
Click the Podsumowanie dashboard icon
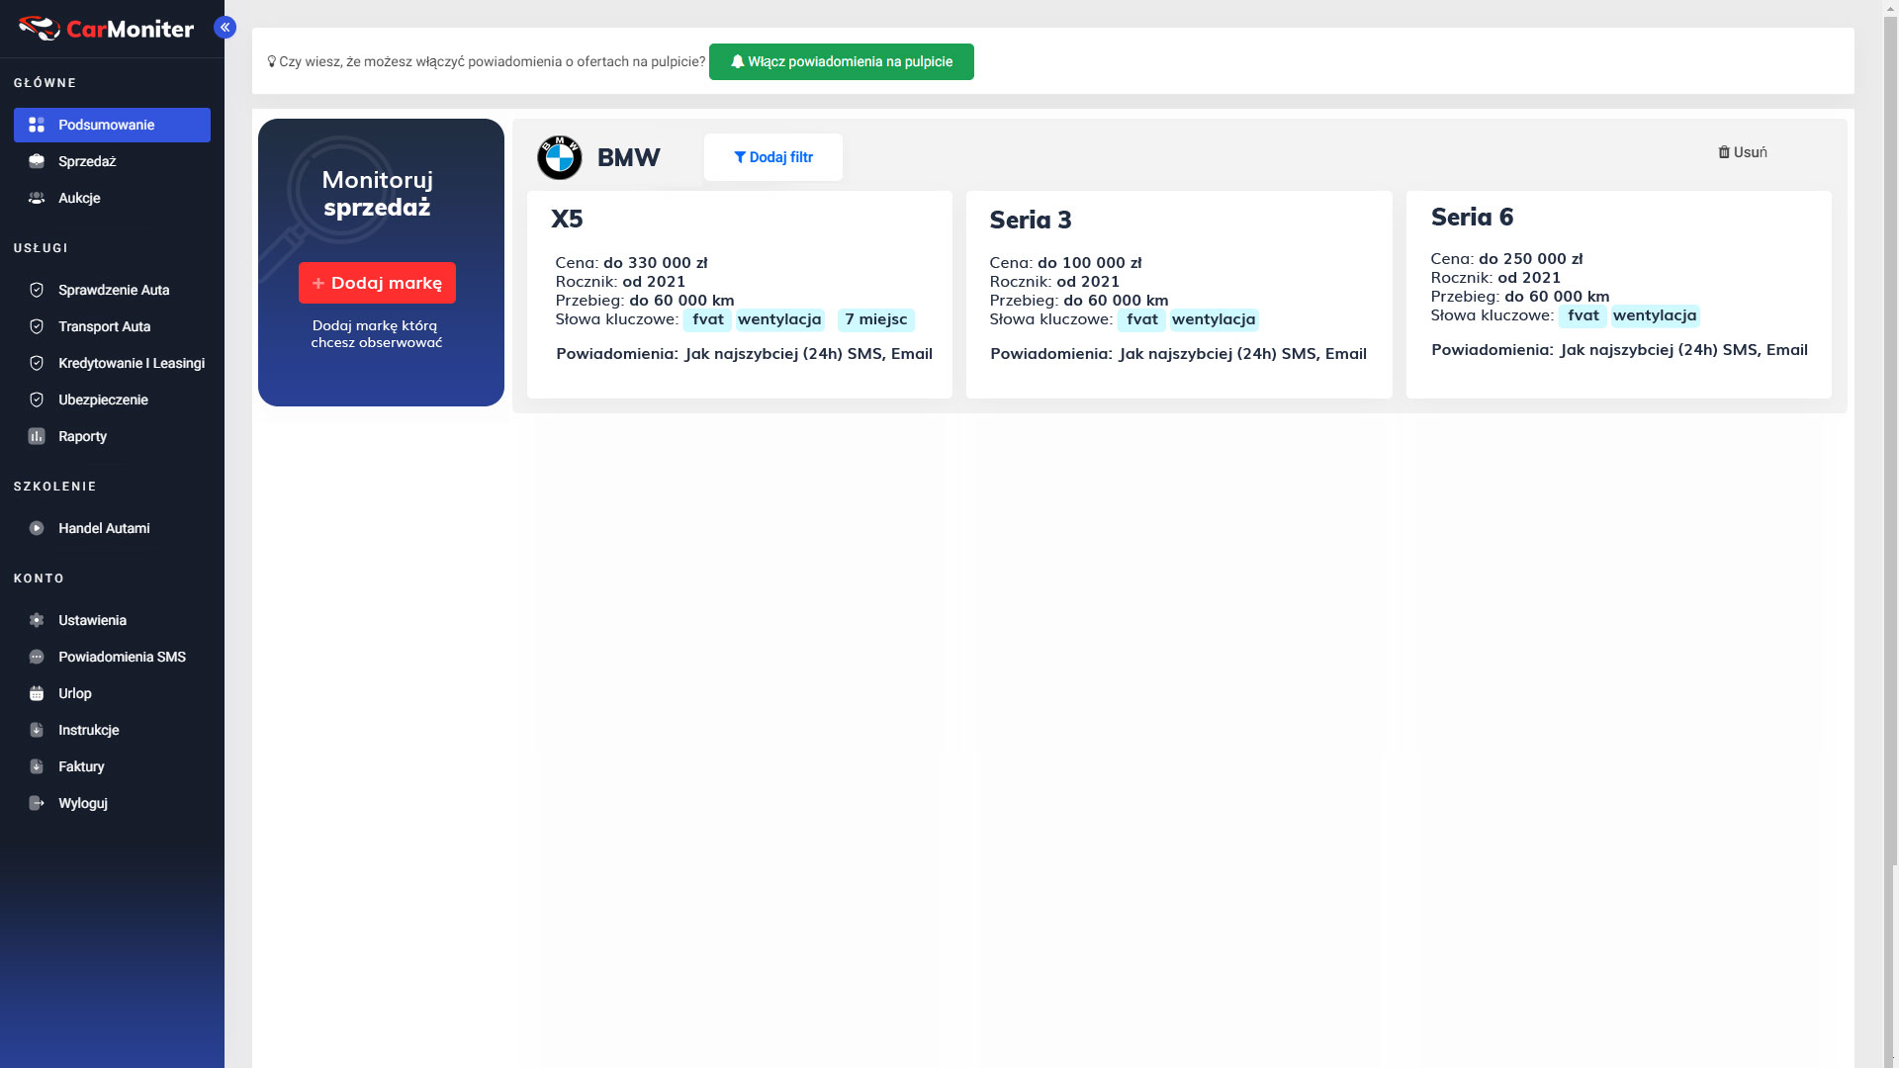click(x=37, y=125)
